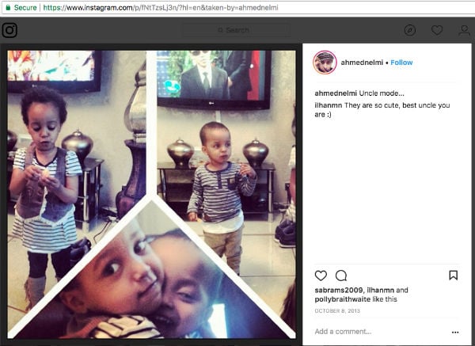Screen dimensions: 475x346
Task: Open ahmednelmi profile picture avatar
Action: click(x=325, y=63)
